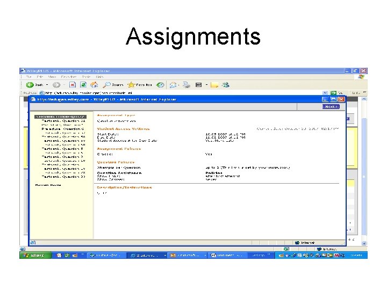Click the Next button in the WileyPLUS popup

(331, 106)
